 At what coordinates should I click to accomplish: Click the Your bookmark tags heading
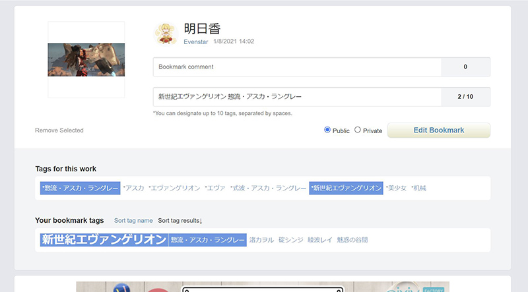pyautogui.click(x=69, y=220)
